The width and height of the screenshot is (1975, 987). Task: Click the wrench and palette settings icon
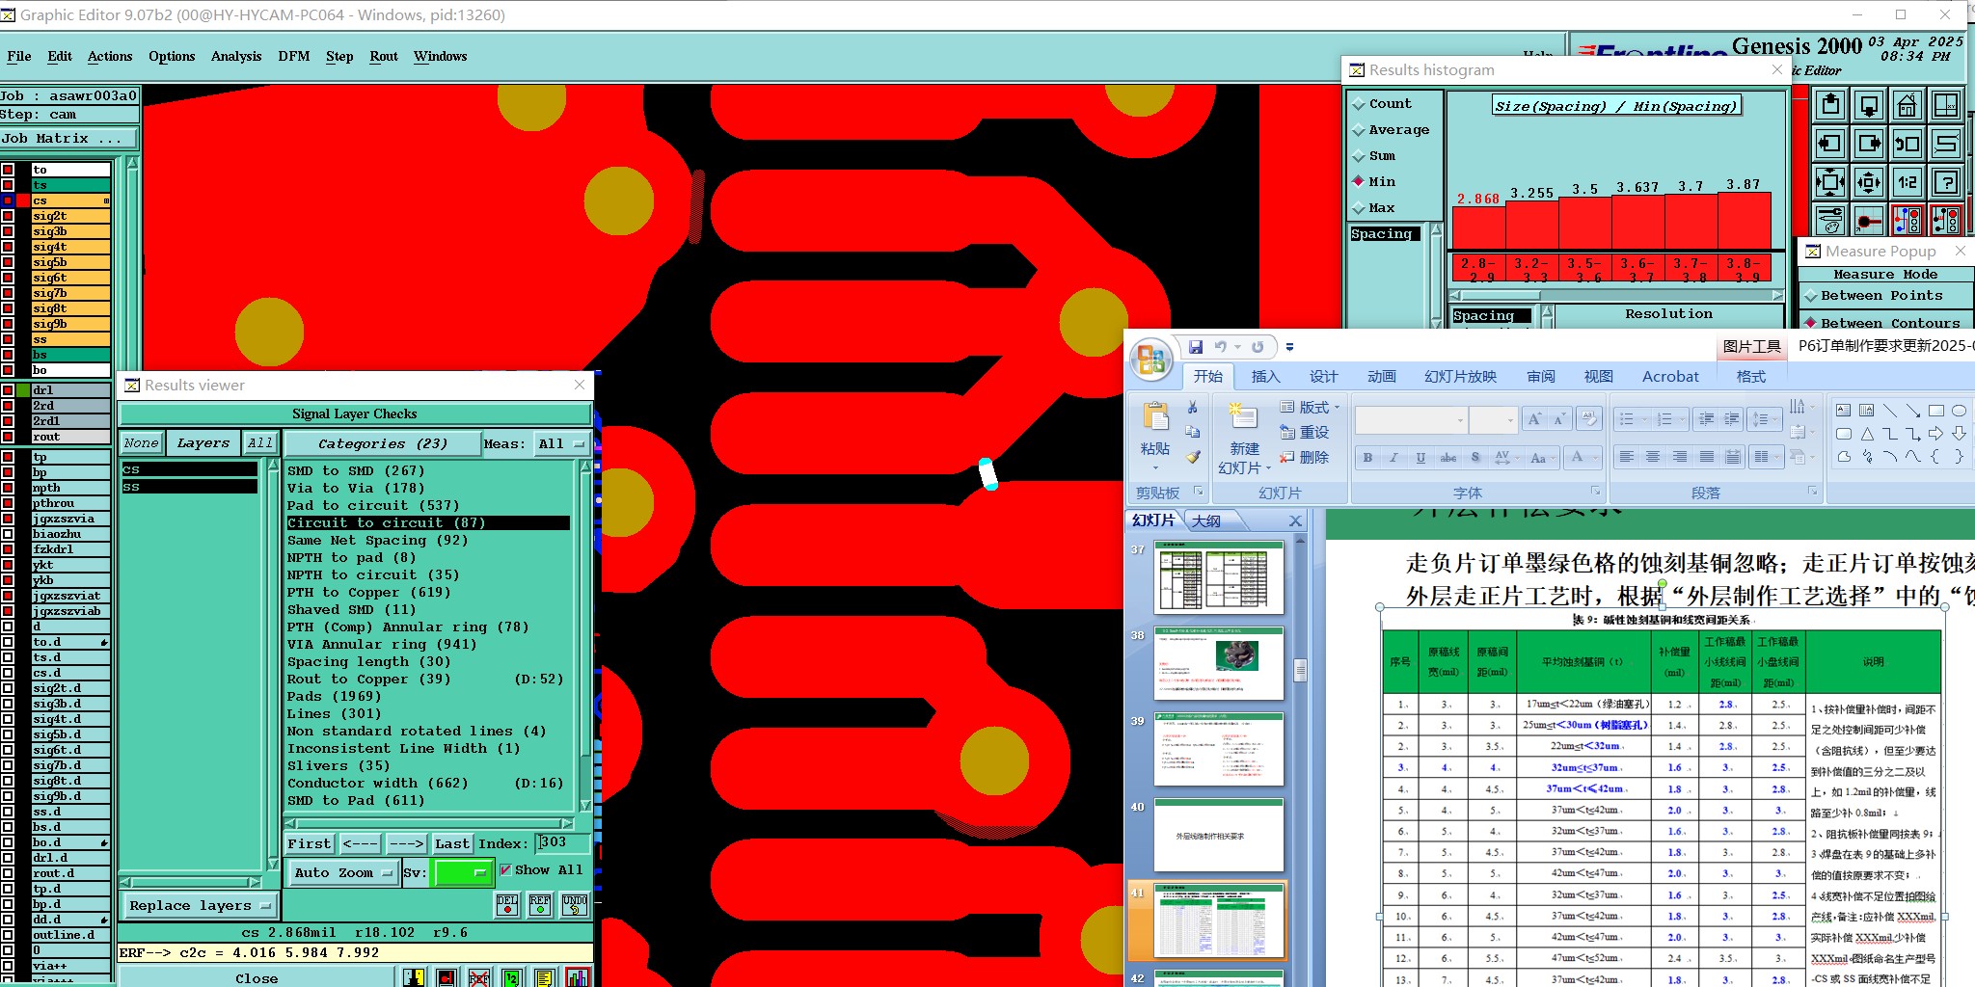(1829, 220)
